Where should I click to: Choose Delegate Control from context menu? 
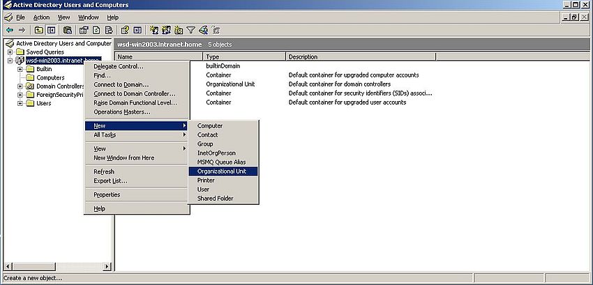coord(119,66)
